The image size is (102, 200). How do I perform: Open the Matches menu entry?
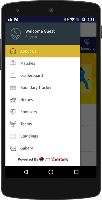[x=43, y=63]
